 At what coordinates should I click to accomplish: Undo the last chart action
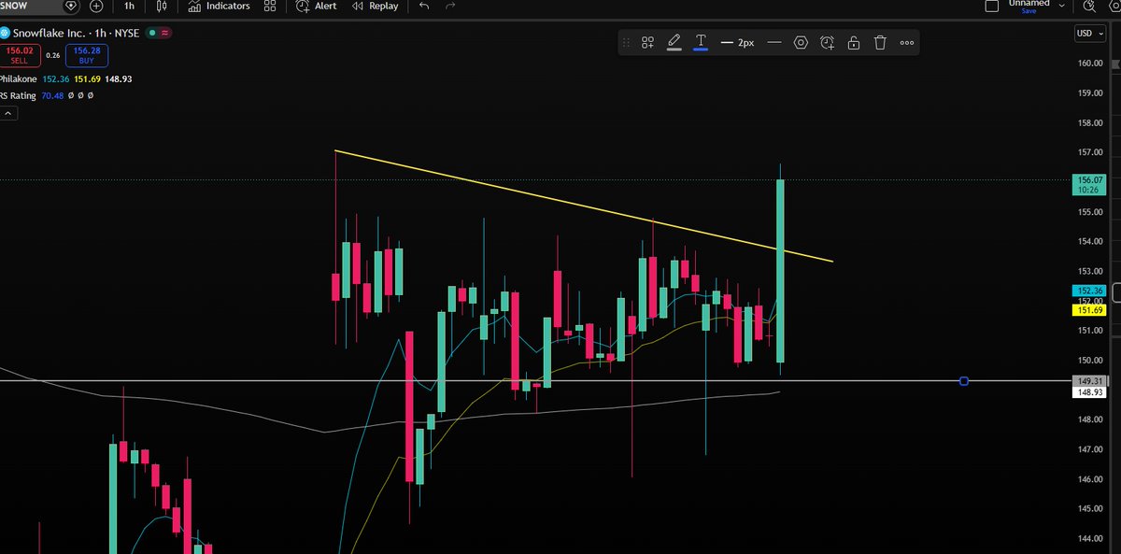424,6
